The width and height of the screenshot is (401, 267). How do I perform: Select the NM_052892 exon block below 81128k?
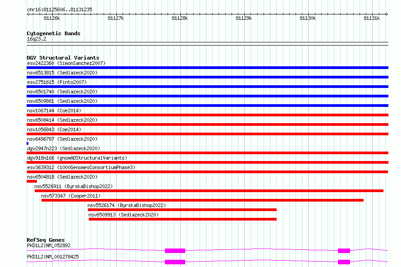(x=175, y=251)
